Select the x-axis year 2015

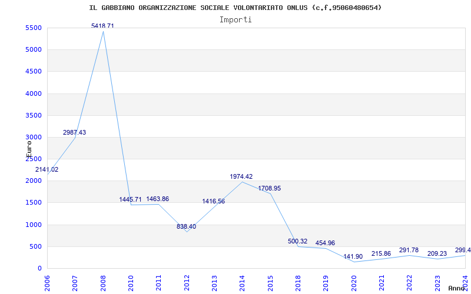(270, 283)
